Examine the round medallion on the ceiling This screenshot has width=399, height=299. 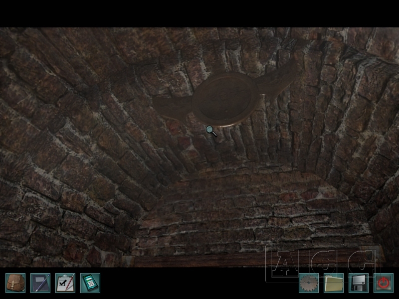225,99
